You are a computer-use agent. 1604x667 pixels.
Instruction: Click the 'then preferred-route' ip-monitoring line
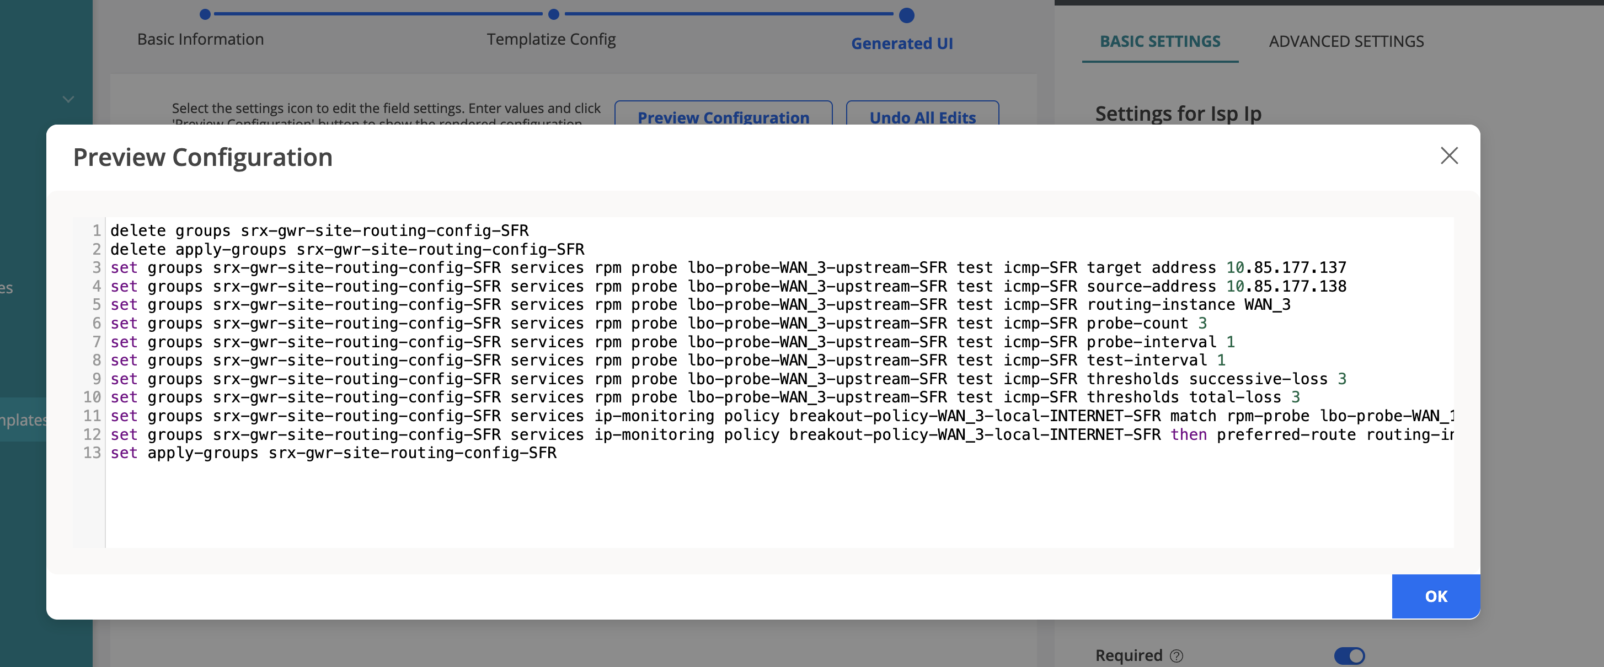(782, 434)
